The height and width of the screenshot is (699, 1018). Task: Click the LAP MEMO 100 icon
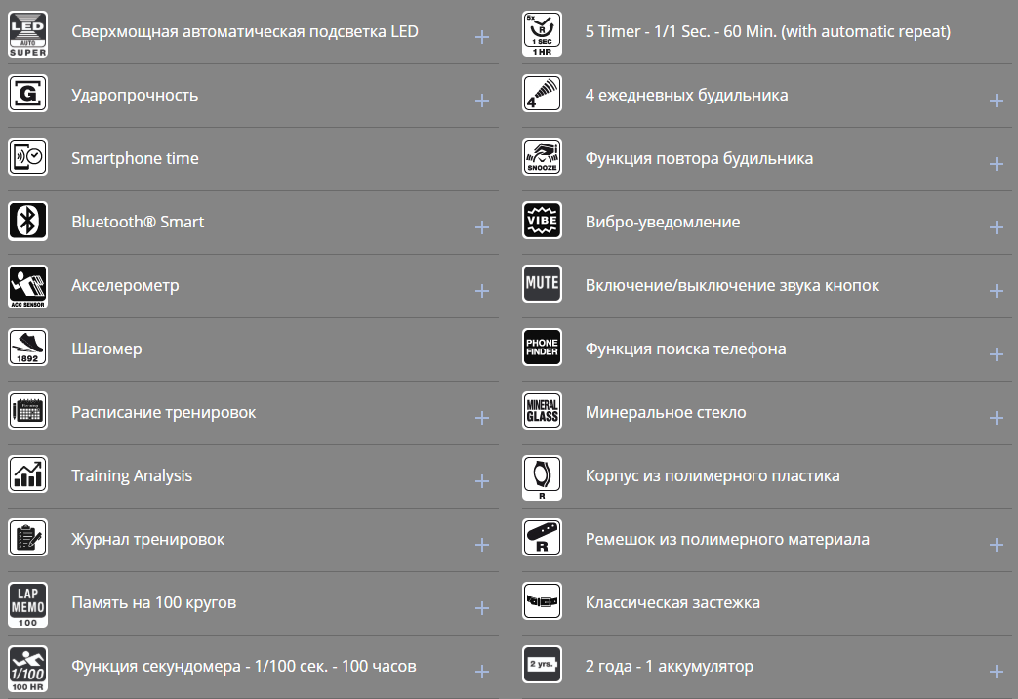pos(27,604)
